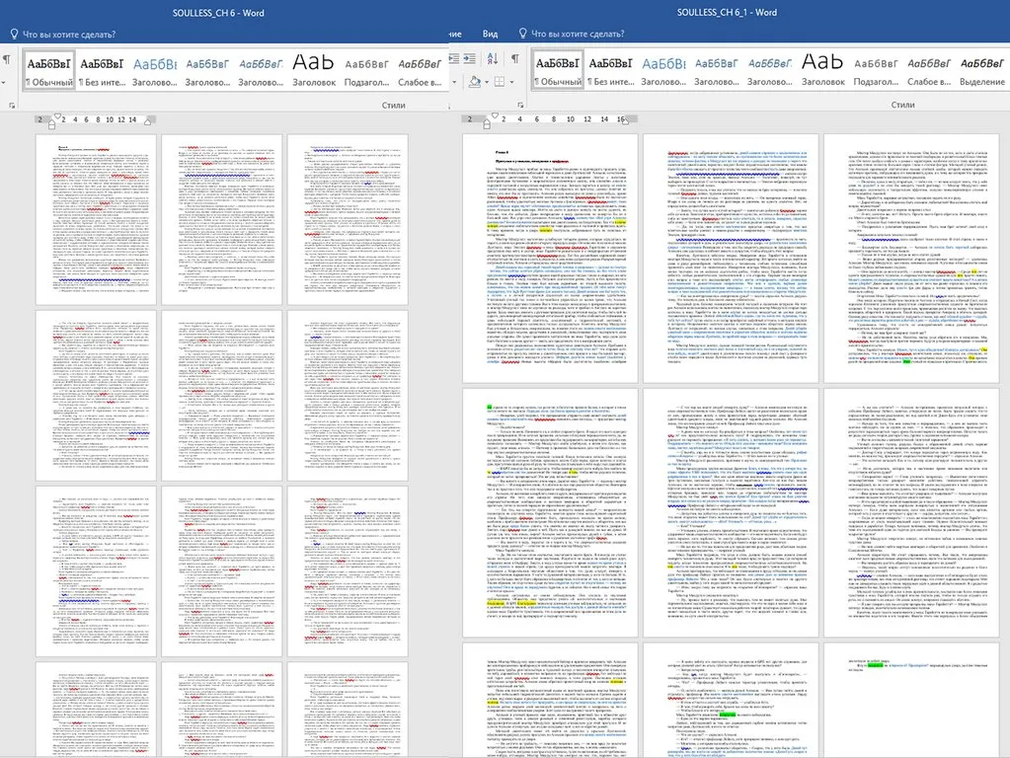Select first page in second row, right window
The width and height of the screenshot is (1010, 758).
[550, 512]
